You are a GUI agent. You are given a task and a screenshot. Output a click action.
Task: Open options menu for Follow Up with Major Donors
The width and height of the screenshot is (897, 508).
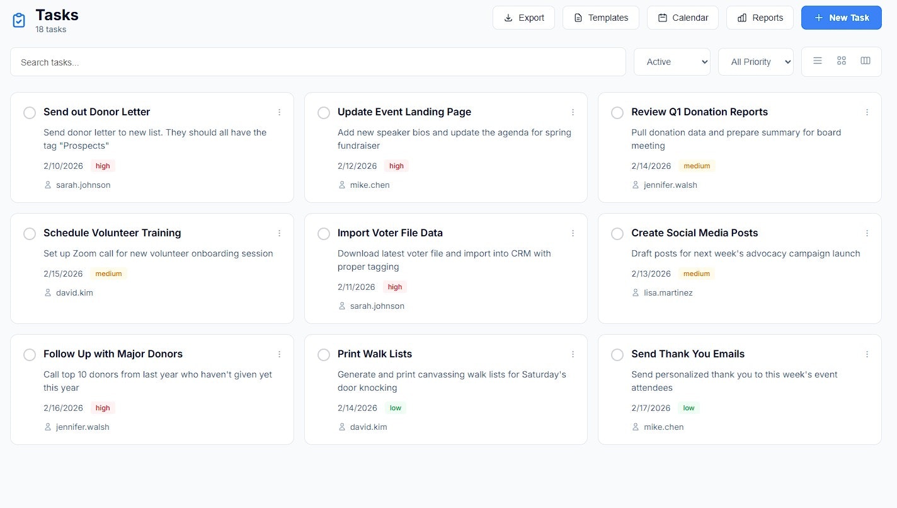[x=279, y=354]
